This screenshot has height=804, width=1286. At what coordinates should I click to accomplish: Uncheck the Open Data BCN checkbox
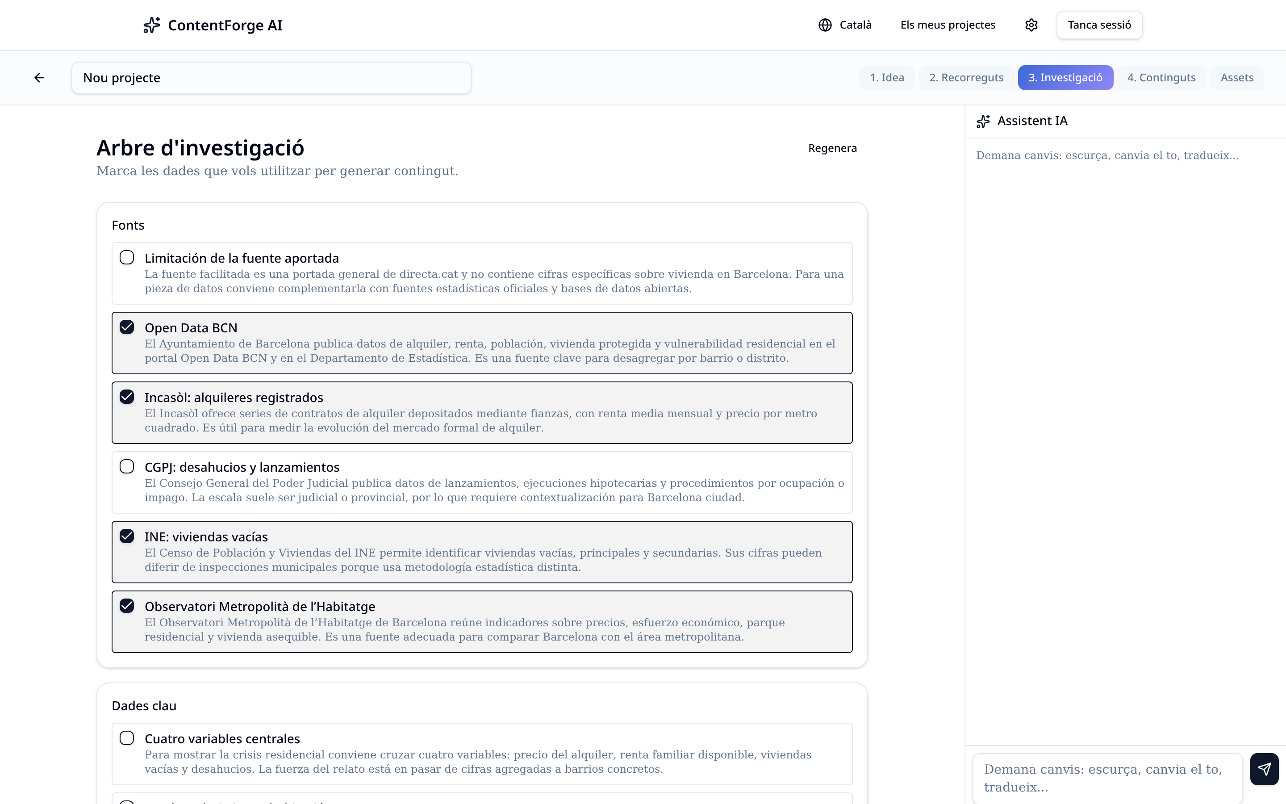126,327
